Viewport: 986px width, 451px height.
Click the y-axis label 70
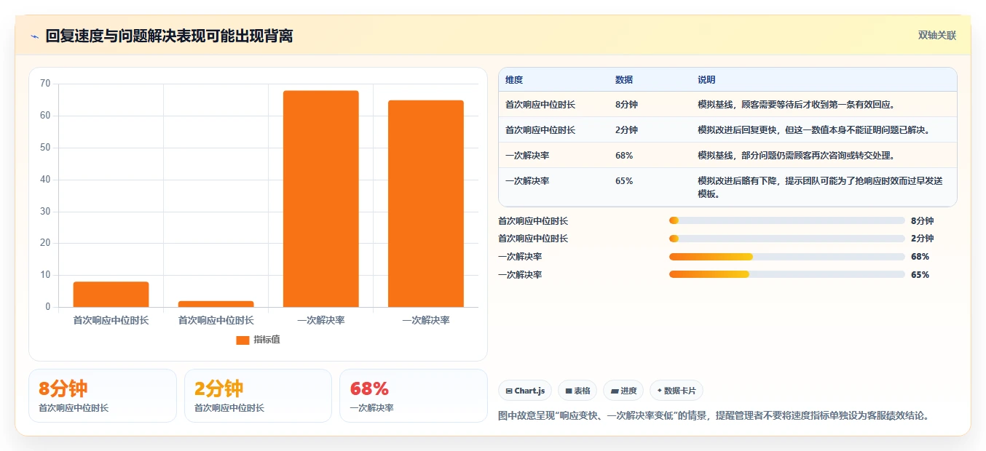pyautogui.click(x=45, y=84)
